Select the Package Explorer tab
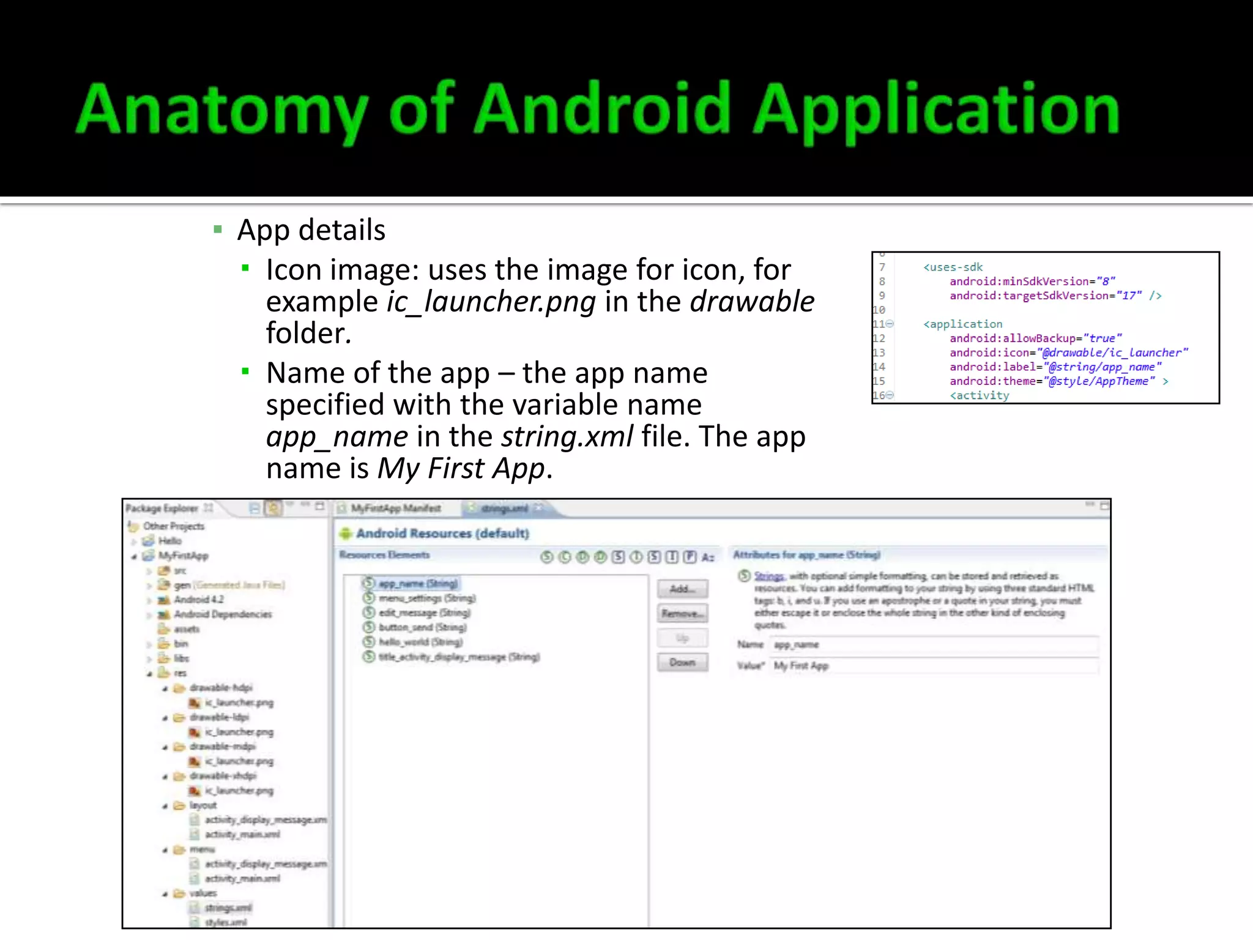1253x940 pixels. click(x=162, y=509)
